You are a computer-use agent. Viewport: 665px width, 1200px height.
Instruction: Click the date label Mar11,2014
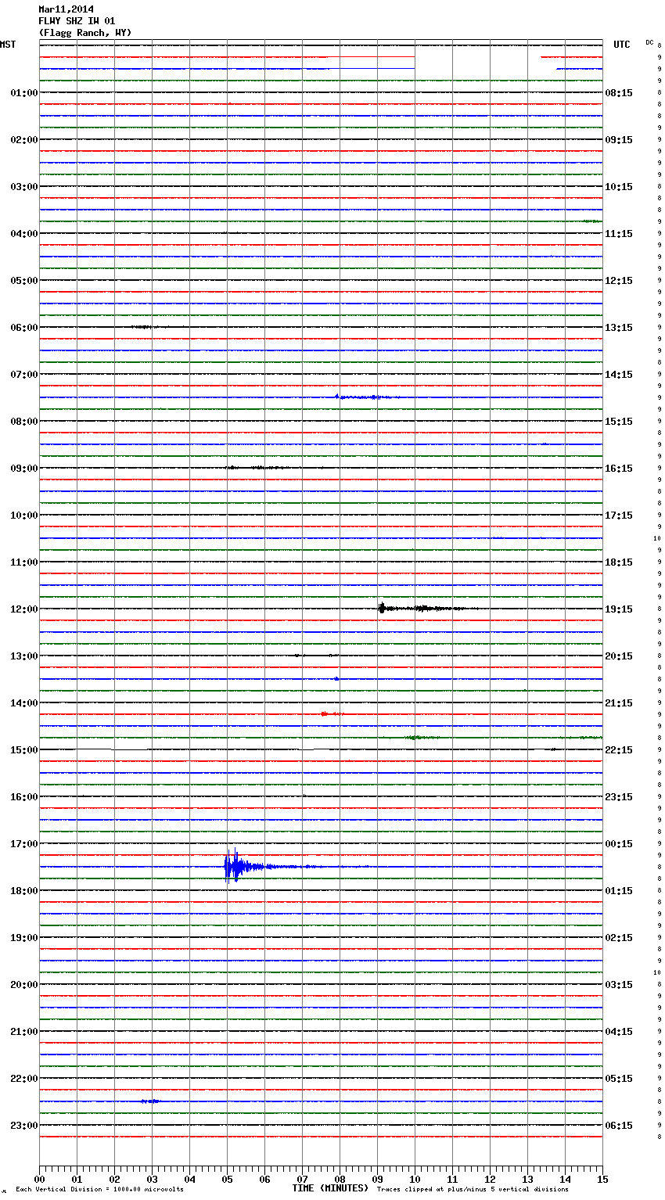pyautogui.click(x=66, y=9)
